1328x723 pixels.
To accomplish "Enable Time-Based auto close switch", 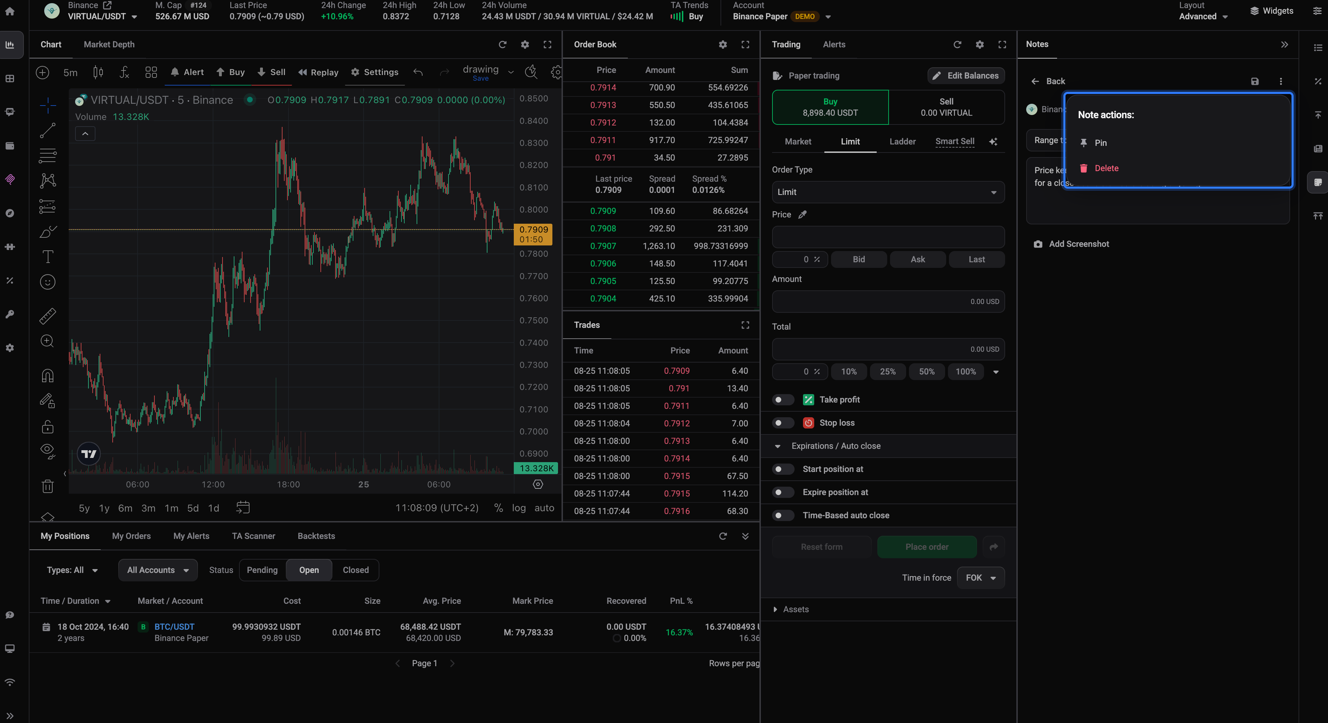I will click(x=783, y=515).
